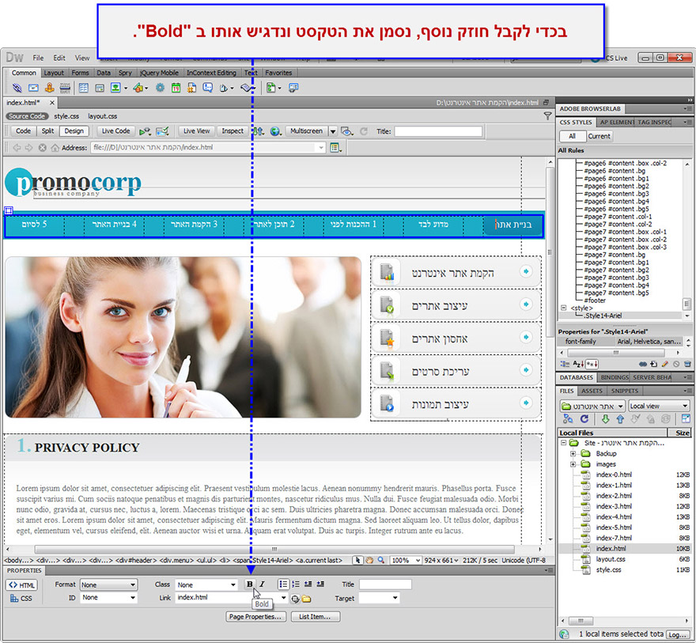696x643 pixels.
Task: Open the Multiscreen dropdown arrow
Action: (x=333, y=131)
